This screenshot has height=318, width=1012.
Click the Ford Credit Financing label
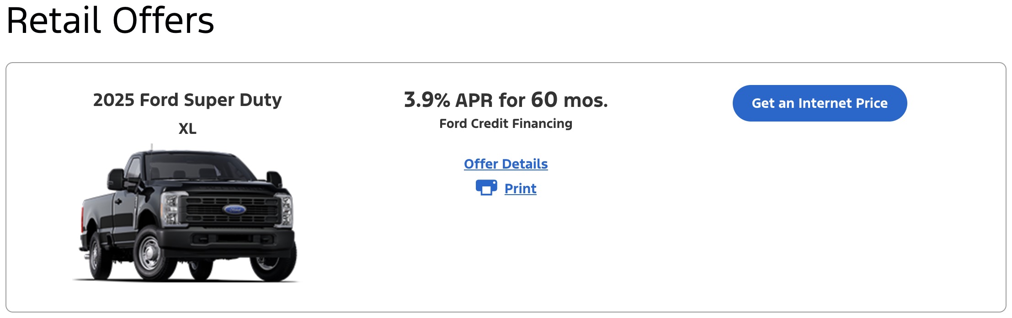(506, 124)
